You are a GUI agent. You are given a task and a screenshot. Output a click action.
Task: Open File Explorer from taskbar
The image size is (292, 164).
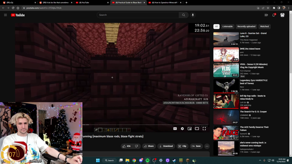tap(127, 160)
